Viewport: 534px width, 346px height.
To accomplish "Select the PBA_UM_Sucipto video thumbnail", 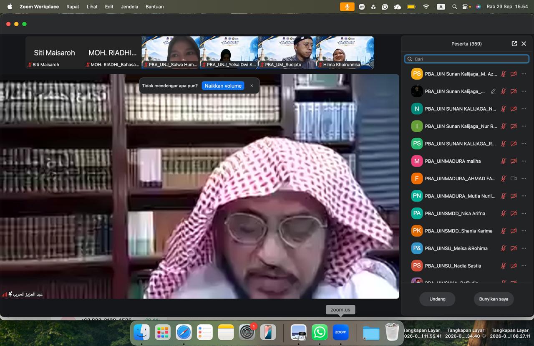I will (x=287, y=53).
